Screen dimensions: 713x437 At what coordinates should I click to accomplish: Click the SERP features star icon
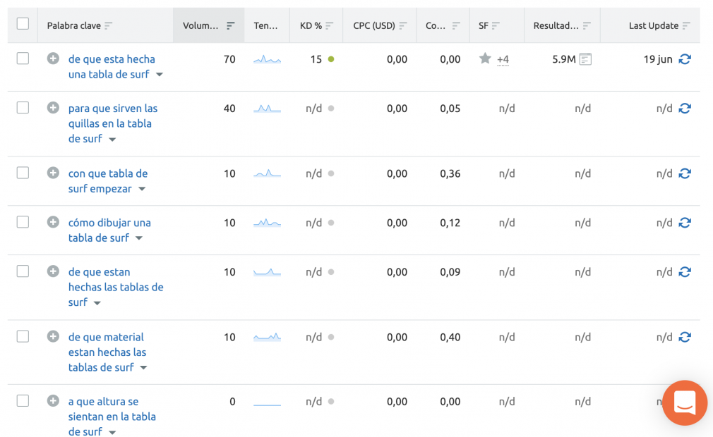[x=485, y=59]
